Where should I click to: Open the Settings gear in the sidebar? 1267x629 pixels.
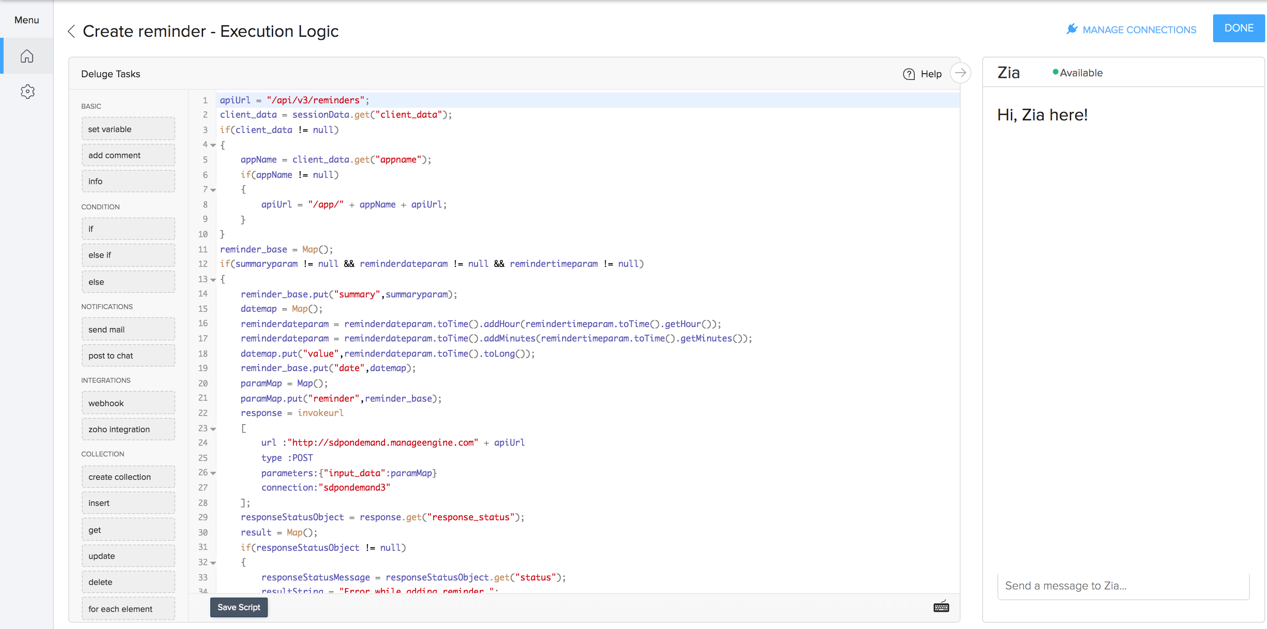click(27, 92)
